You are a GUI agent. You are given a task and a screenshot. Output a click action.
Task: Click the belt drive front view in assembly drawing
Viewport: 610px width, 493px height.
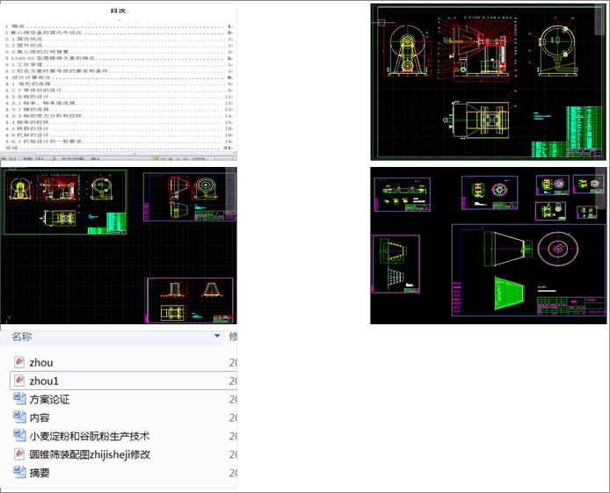(x=409, y=51)
